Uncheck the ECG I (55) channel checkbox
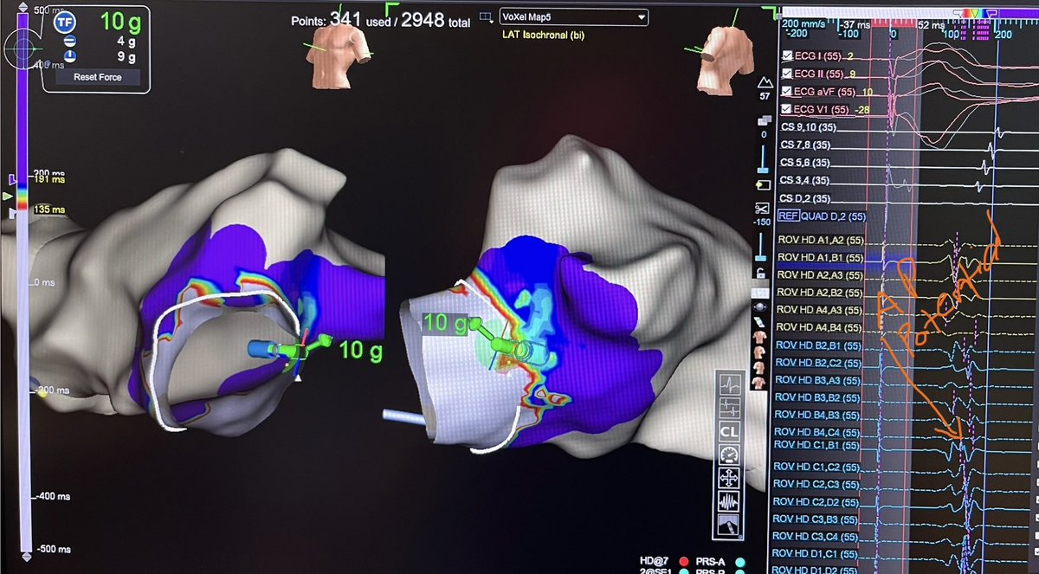This screenshot has width=1039, height=574. click(787, 55)
